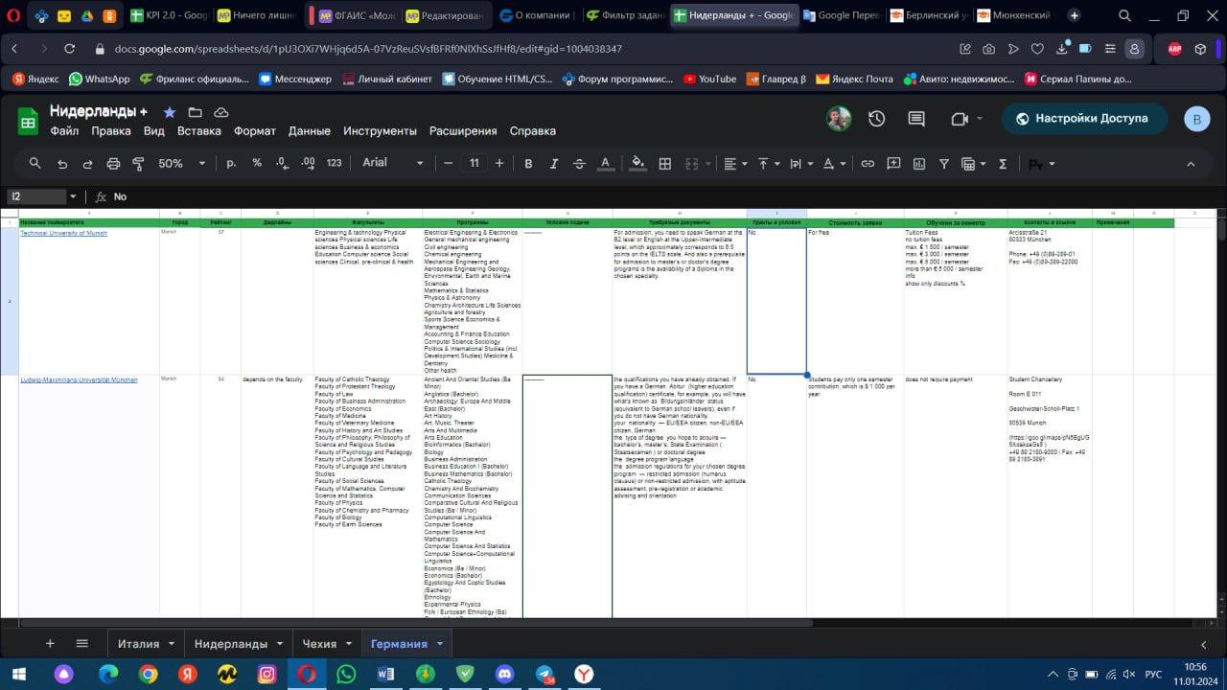Show comments panel icon
This screenshot has width=1227, height=690.
[x=916, y=119]
